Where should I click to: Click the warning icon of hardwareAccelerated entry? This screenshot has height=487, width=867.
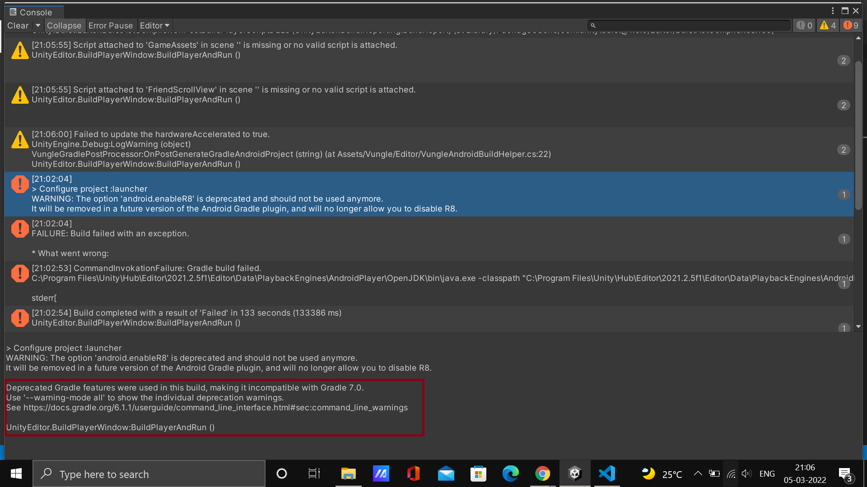20,139
